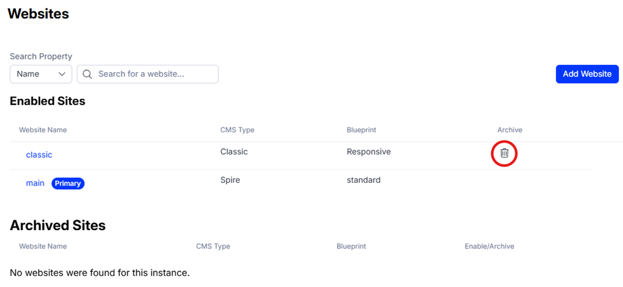Focus the 'Search for a website' field
Viewport: 623px width, 287px height.
[x=155, y=74]
